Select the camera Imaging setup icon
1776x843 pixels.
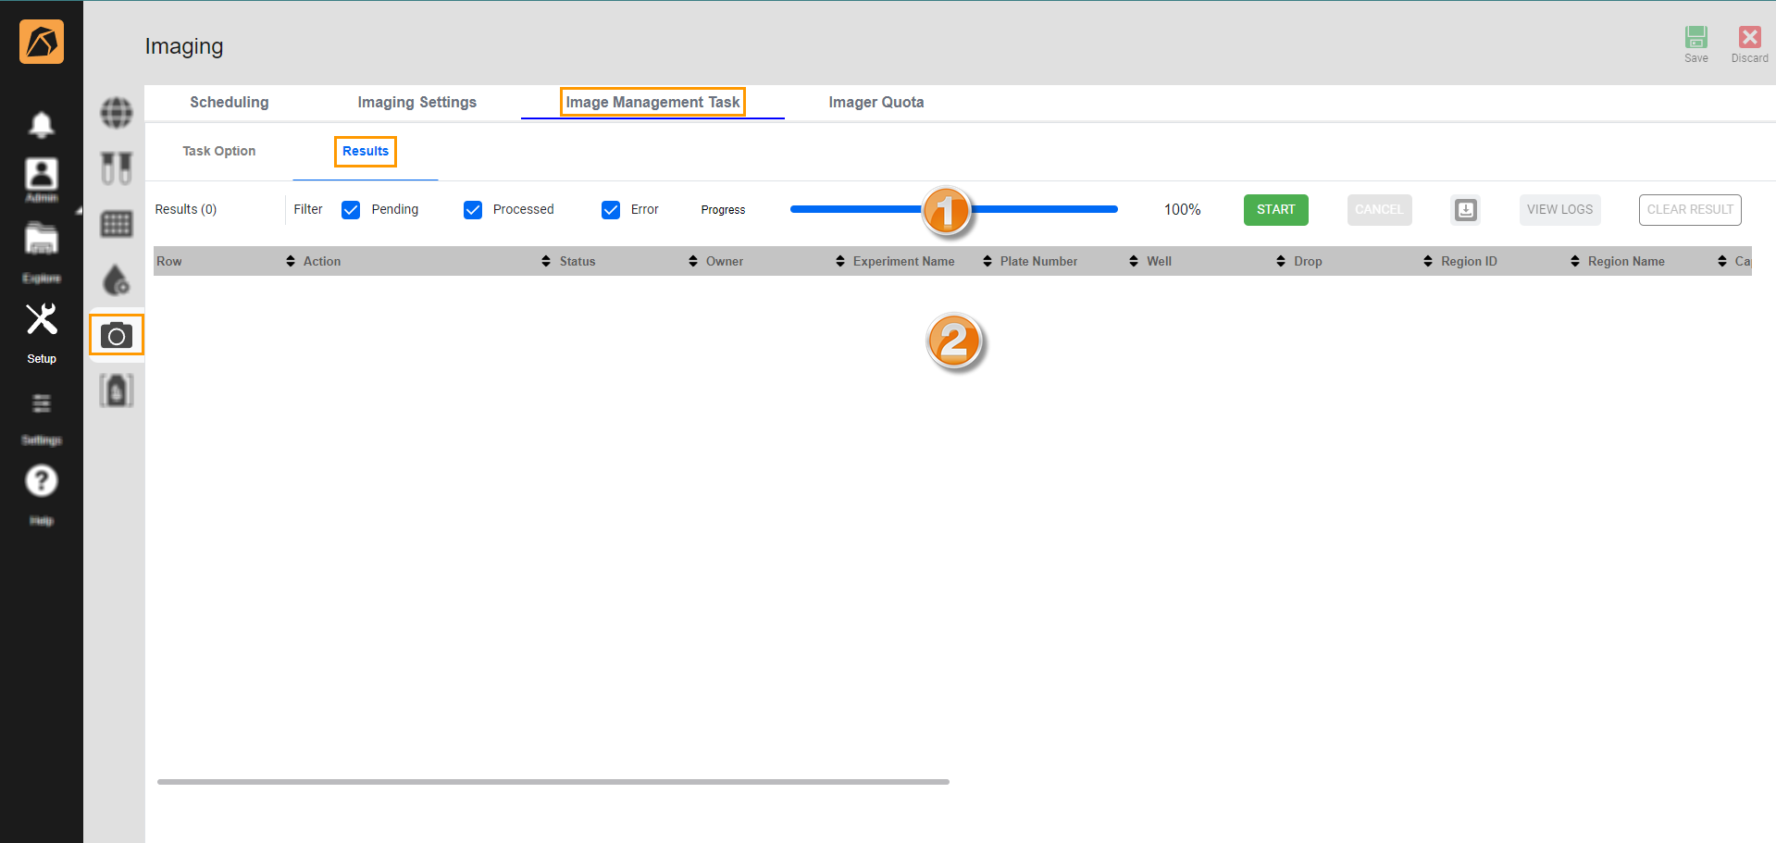(117, 335)
